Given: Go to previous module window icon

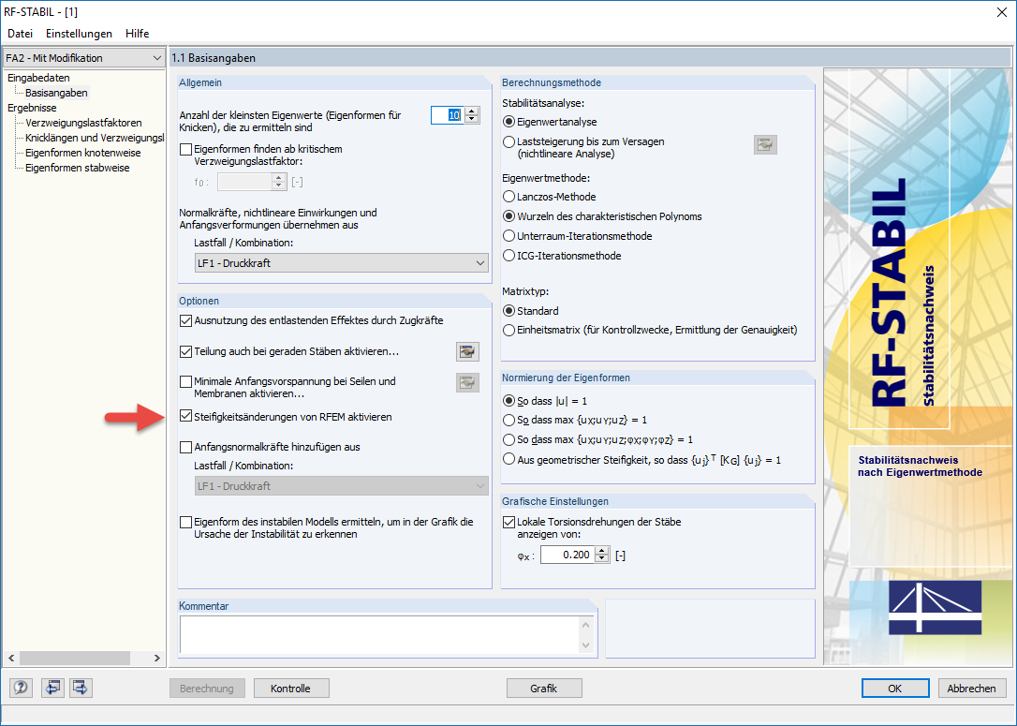Looking at the screenshot, I should click(52, 688).
